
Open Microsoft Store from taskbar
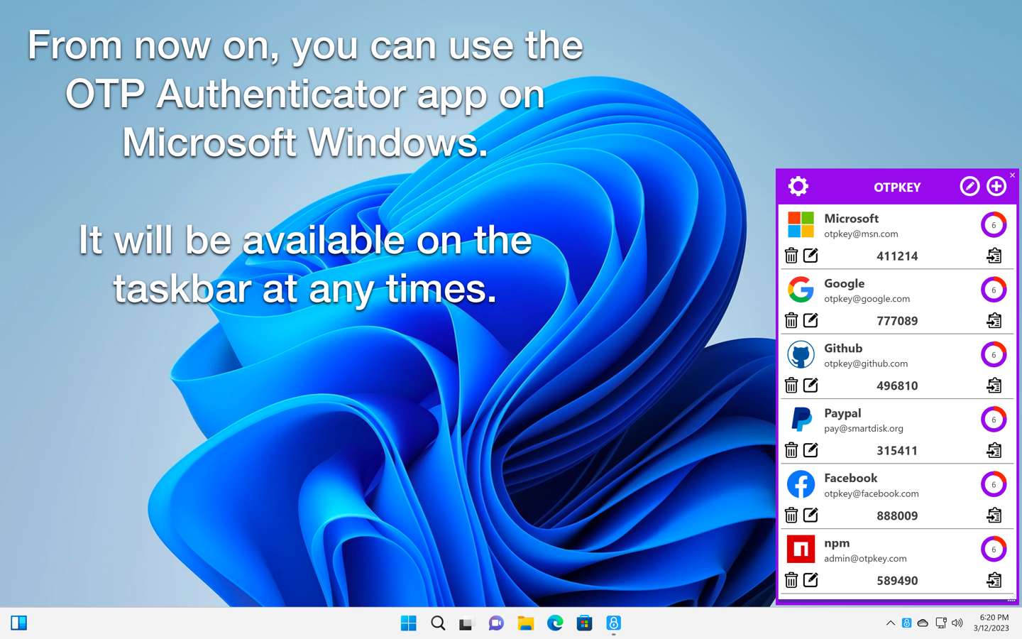click(584, 623)
